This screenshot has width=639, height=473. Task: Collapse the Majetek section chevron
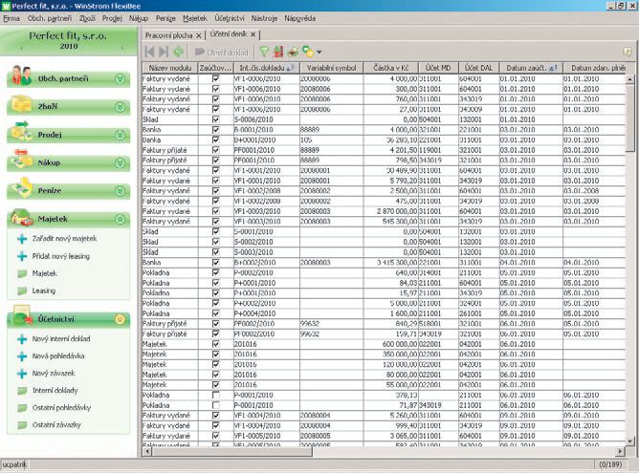tap(120, 219)
